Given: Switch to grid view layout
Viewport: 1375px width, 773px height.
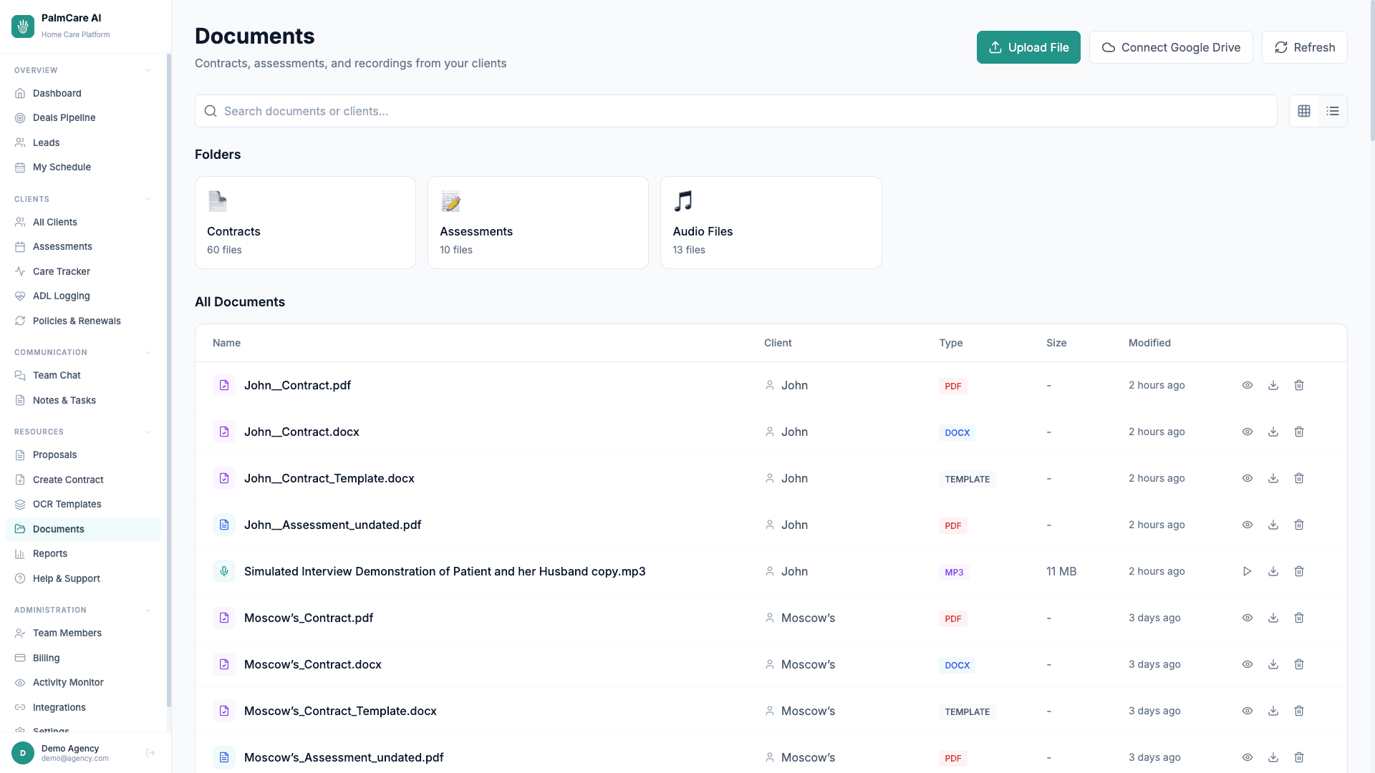Looking at the screenshot, I should point(1304,111).
